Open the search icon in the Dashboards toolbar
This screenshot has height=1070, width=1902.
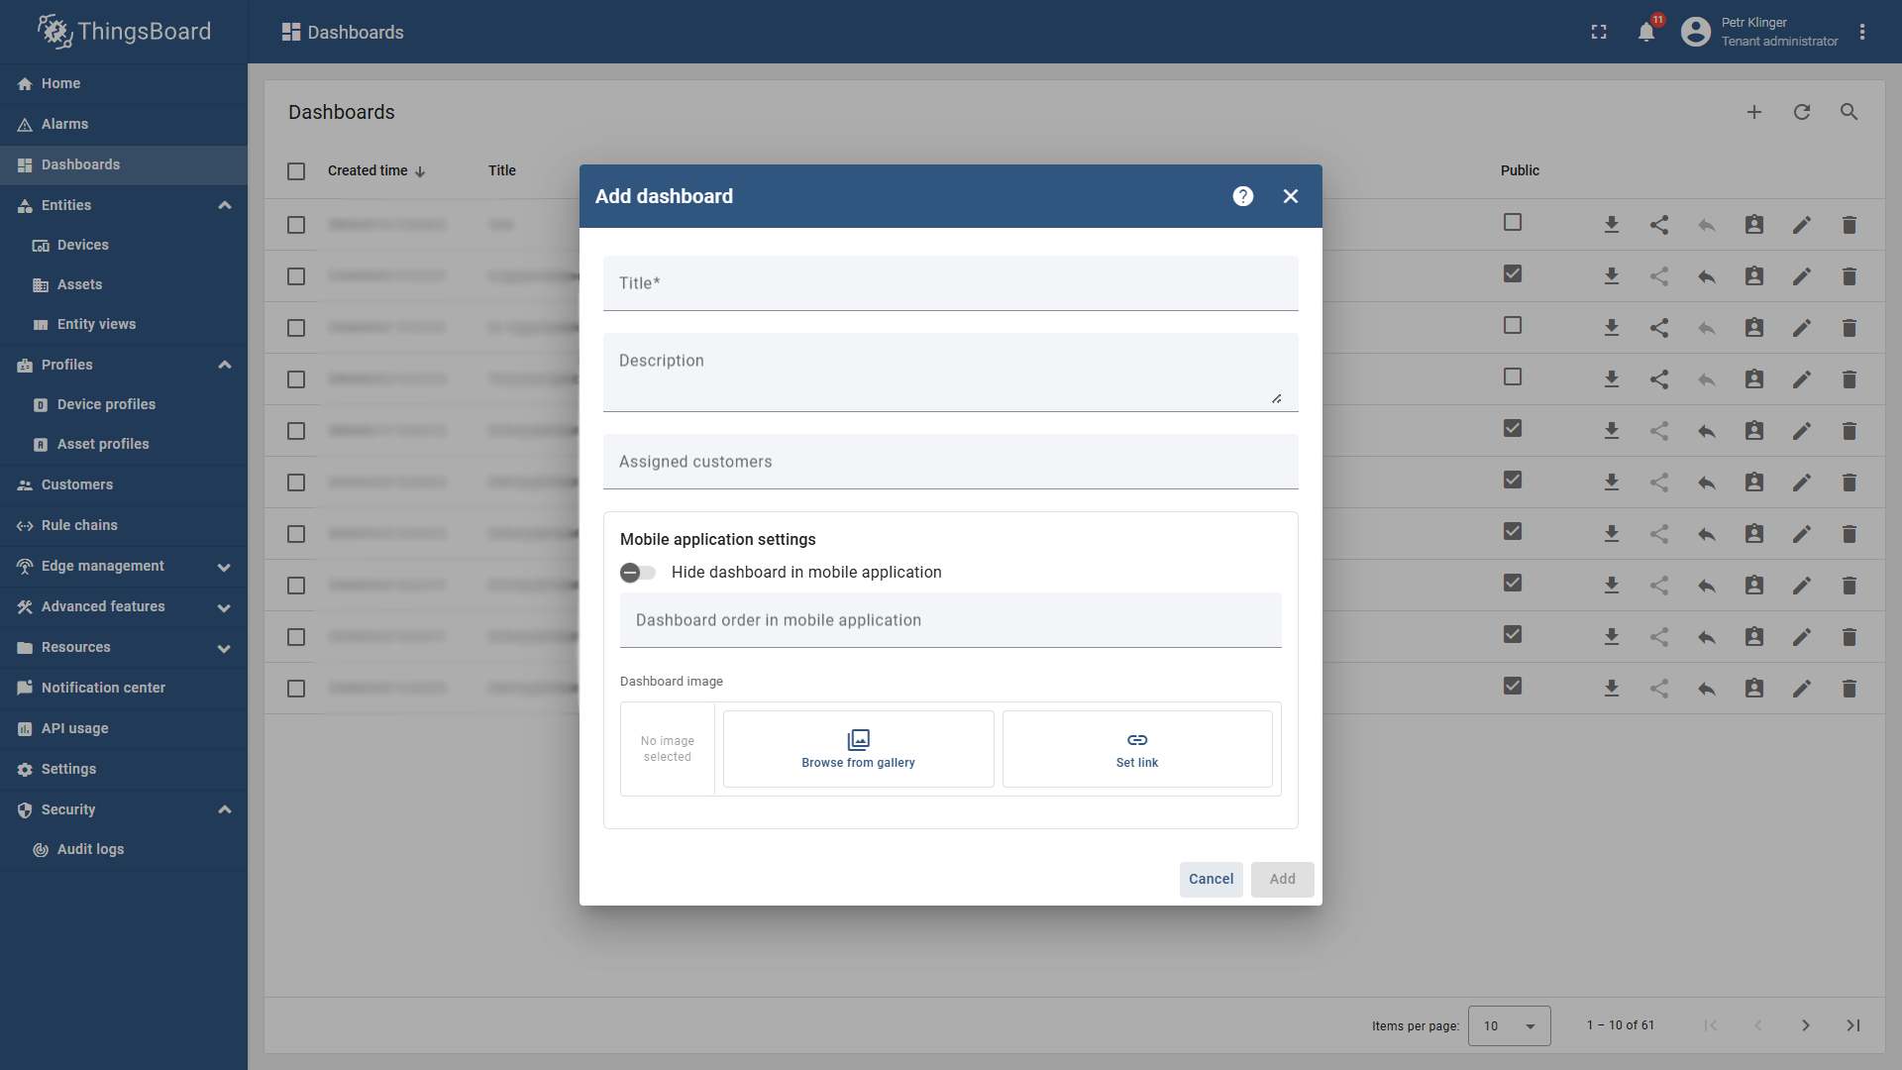click(x=1849, y=112)
